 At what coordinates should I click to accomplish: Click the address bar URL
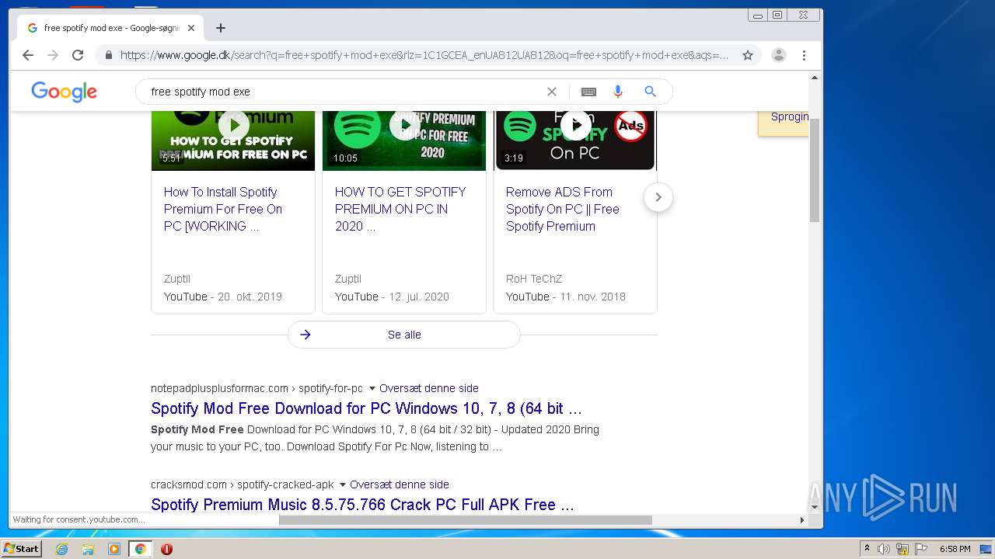[x=424, y=55]
